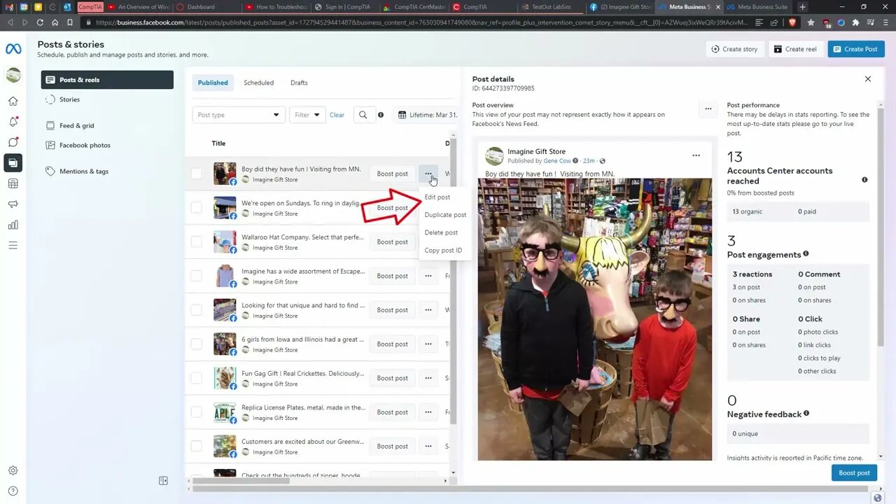Open more options for Fun Gag Gift post

coord(428,378)
